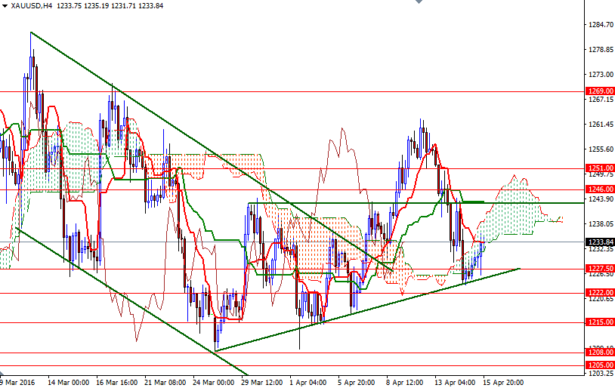Click the open value 1233.75 in header
Screen dimensions: 615x388
[69, 6]
